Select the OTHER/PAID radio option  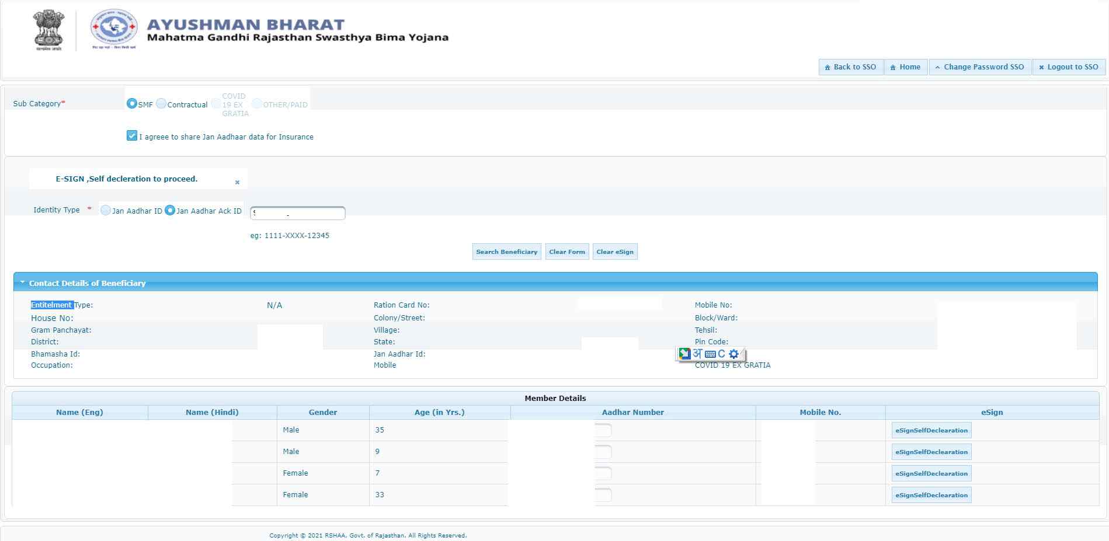coord(257,103)
